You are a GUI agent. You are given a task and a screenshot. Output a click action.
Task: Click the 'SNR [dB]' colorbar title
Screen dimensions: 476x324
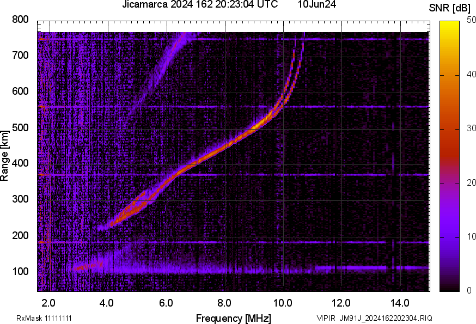coord(449,8)
